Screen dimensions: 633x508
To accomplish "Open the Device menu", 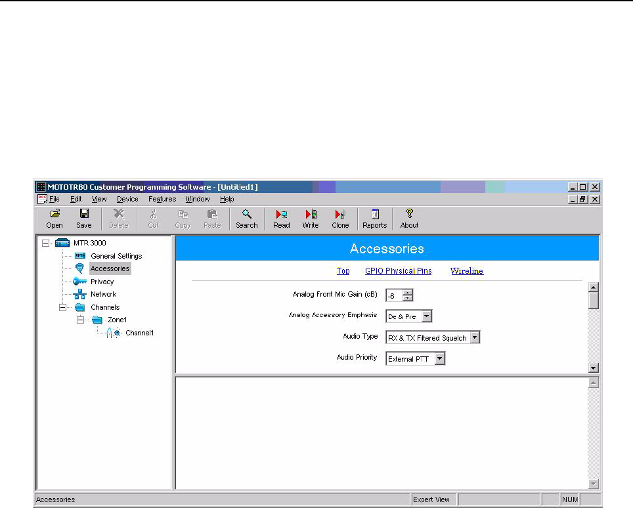I will coord(127,199).
